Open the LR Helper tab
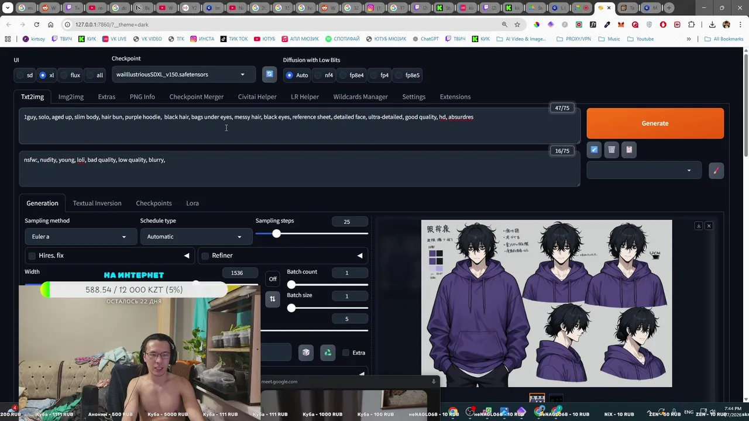Screen dimensions: 749x421 coord(305,96)
